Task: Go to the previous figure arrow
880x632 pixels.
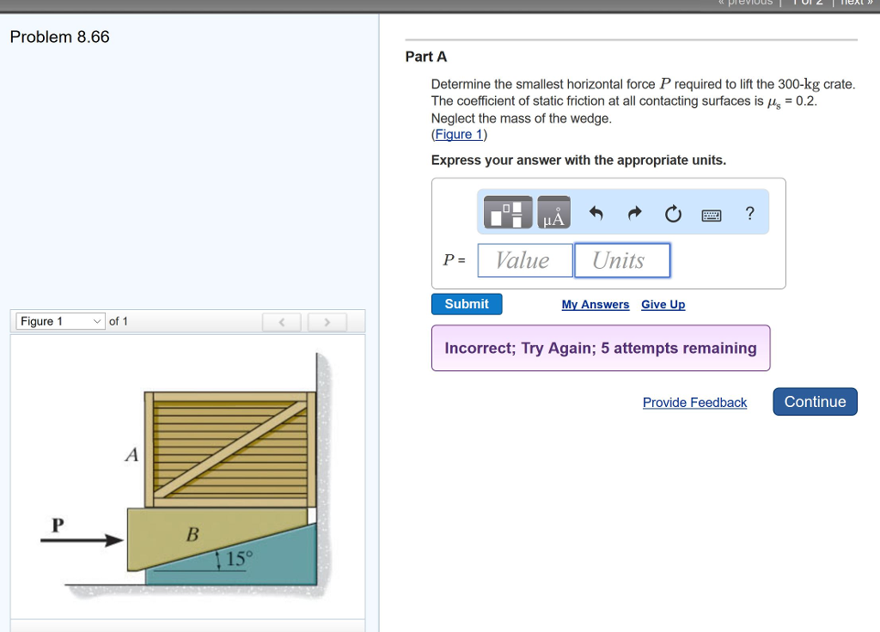Action: [x=281, y=322]
